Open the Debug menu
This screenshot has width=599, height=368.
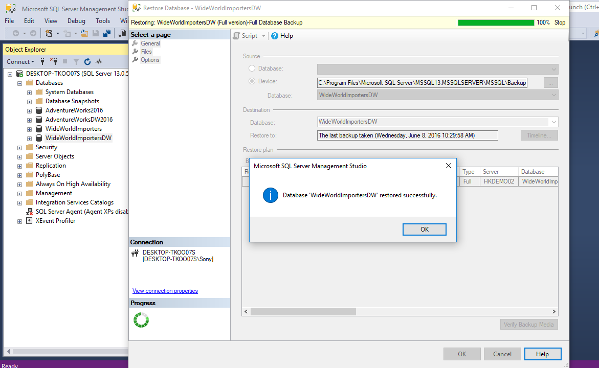pyautogui.click(x=76, y=21)
